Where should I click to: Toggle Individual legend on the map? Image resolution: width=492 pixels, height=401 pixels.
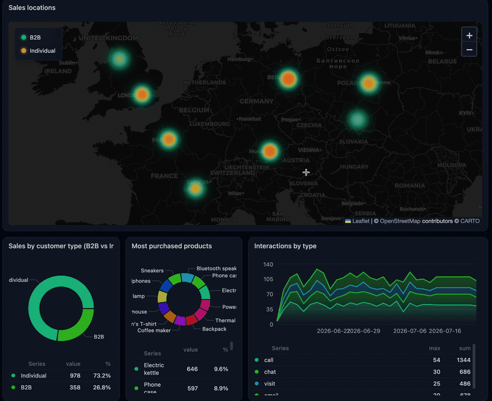pos(38,51)
